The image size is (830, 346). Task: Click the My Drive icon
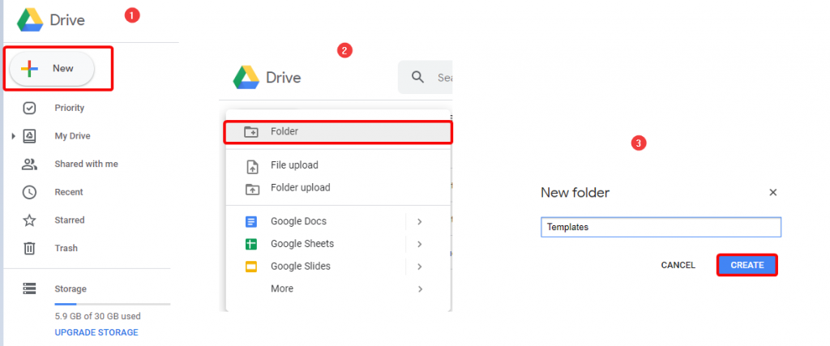pyautogui.click(x=29, y=136)
